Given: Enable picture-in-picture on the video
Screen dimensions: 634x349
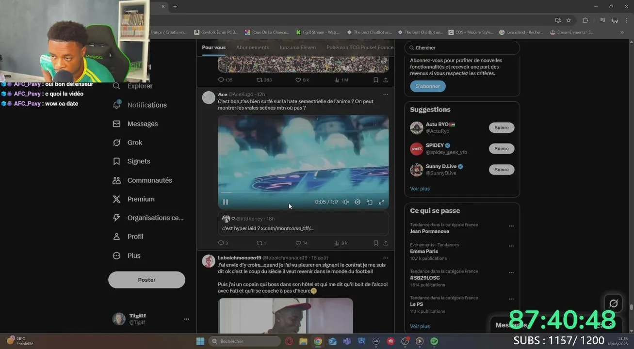Looking at the screenshot, I should [370, 202].
